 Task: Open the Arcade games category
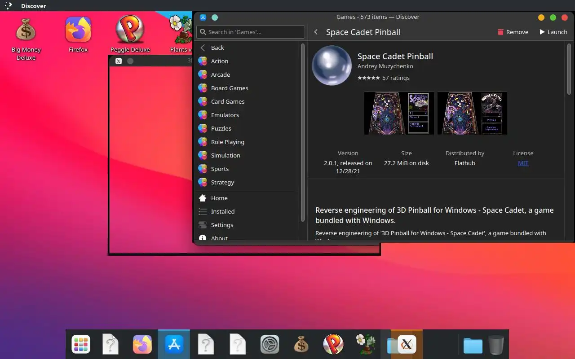246,74
